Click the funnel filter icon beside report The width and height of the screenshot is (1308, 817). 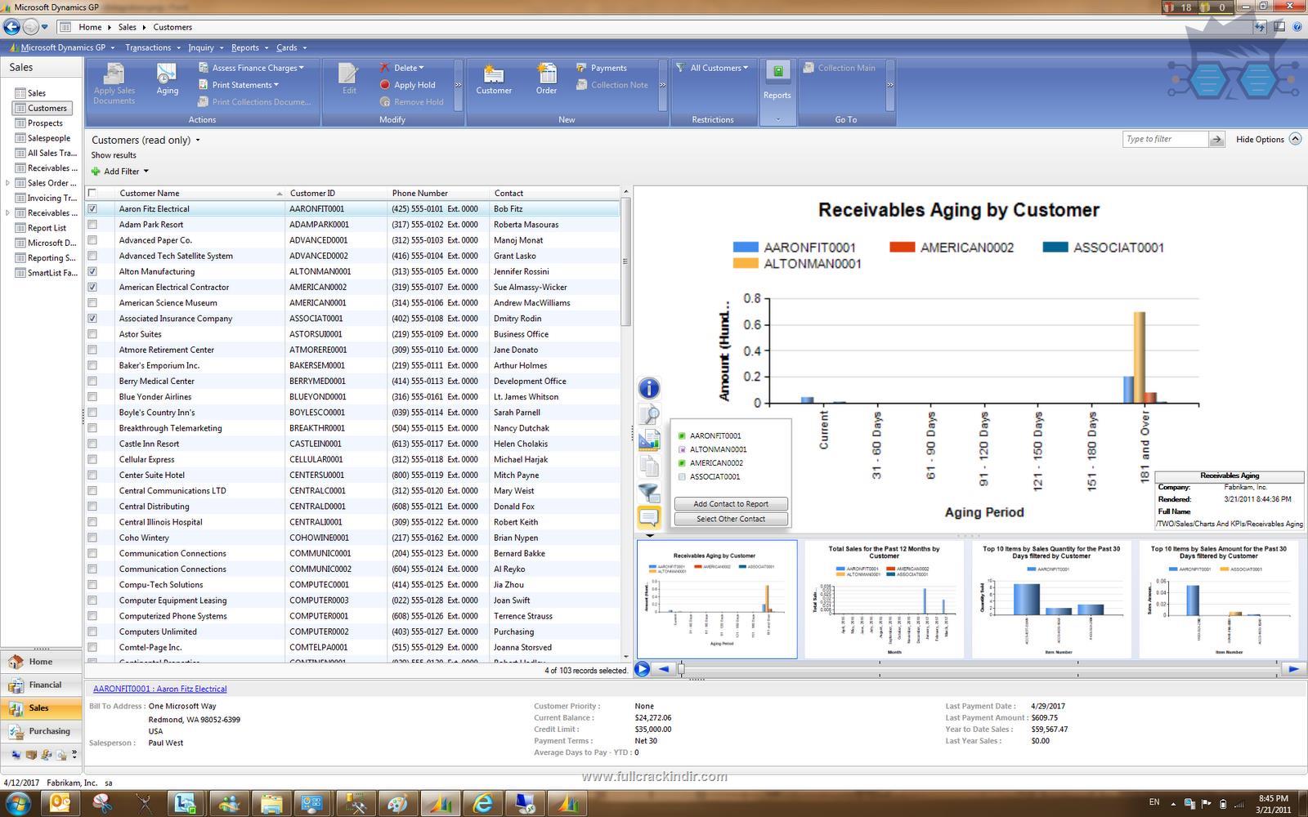click(648, 493)
